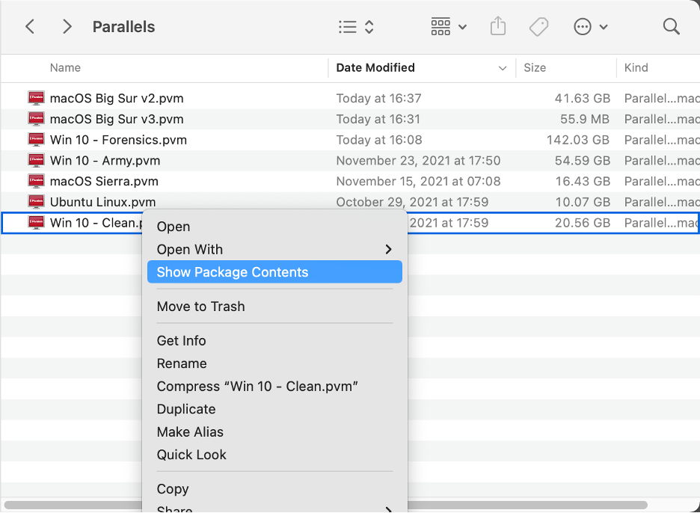The image size is (700, 513).
Task: Click size value 41.63 GB
Action: 582,98
